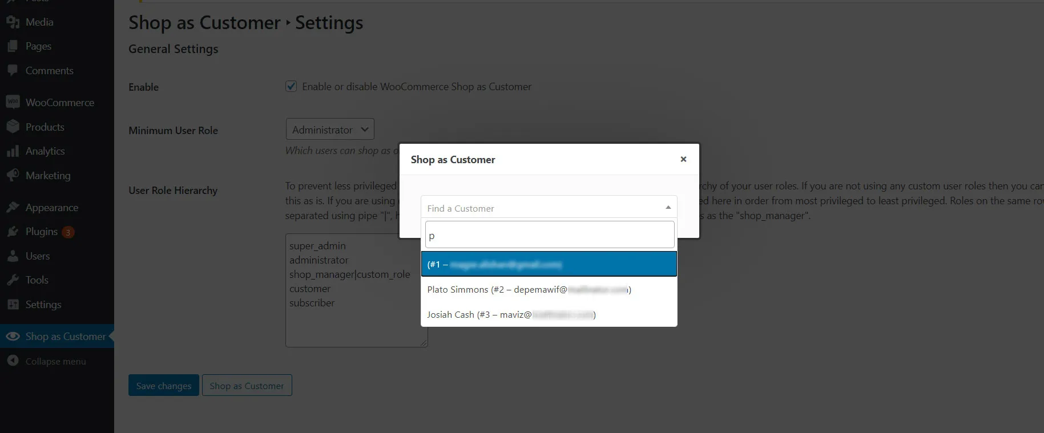Screen dimensions: 1044x433
Task: Click the Settings sliders icon
Action: point(13,304)
